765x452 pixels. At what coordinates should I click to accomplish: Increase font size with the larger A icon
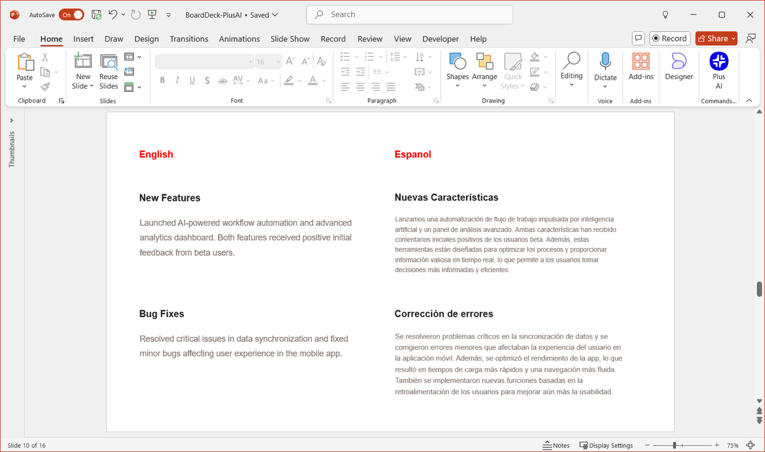290,61
